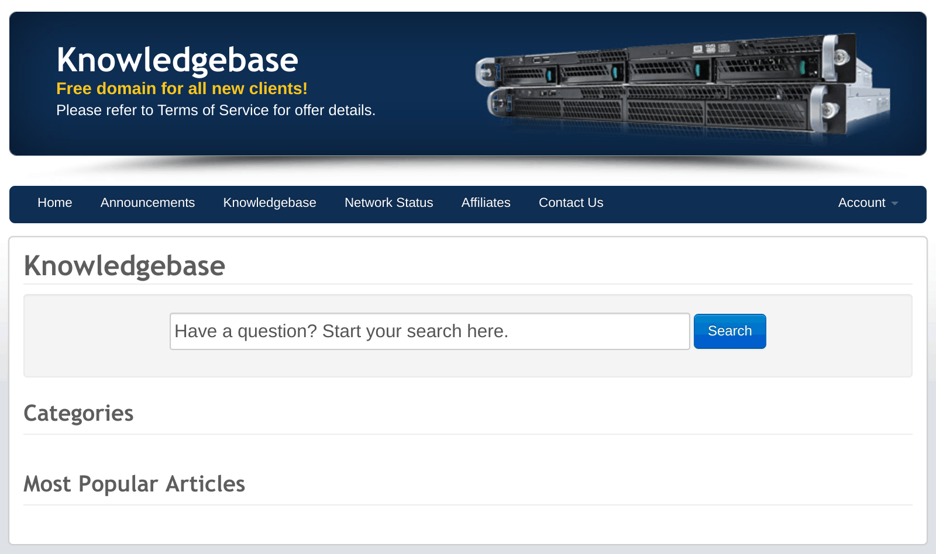Select Knowledgebase in the navigation bar

(x=270, y=203)
